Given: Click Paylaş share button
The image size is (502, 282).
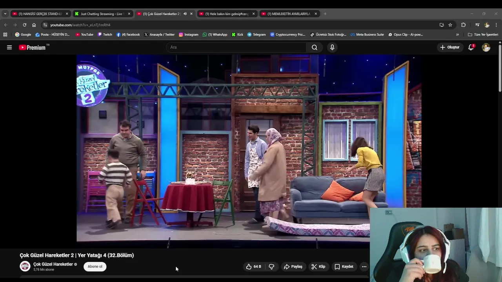Looking at the screenshot, I should pyautogui.click(x=293, y=267).
